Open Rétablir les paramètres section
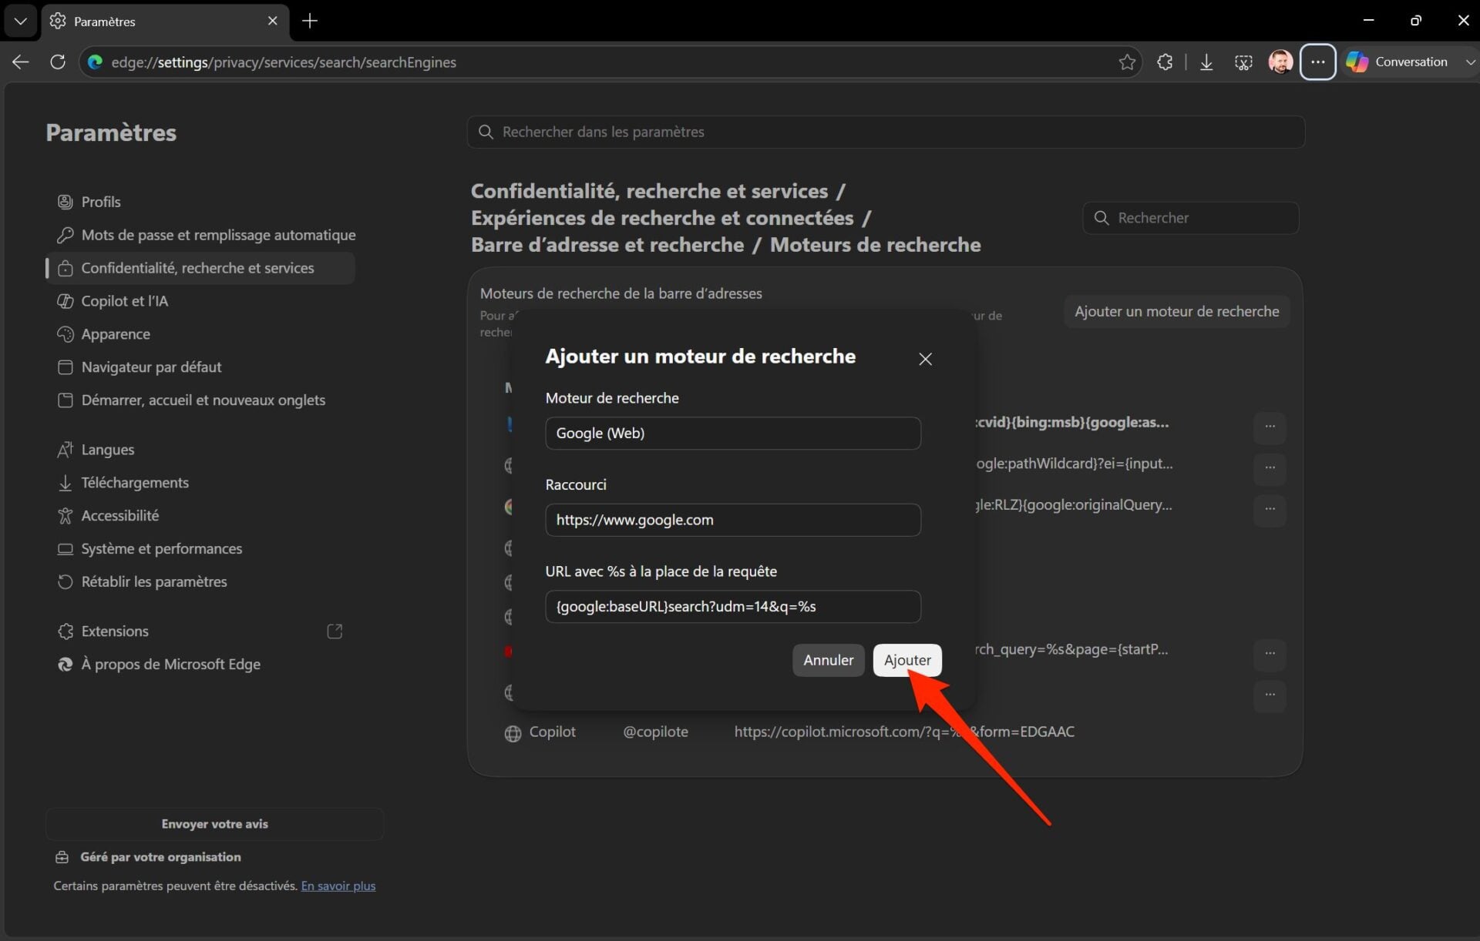The height and width of the screenshot is (941, 1480). coord(200,582)
